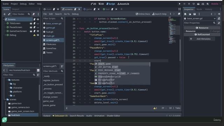The image size is (224, 126).
Task: Toggle visibility of Debug node
Action: click(38, 35)
